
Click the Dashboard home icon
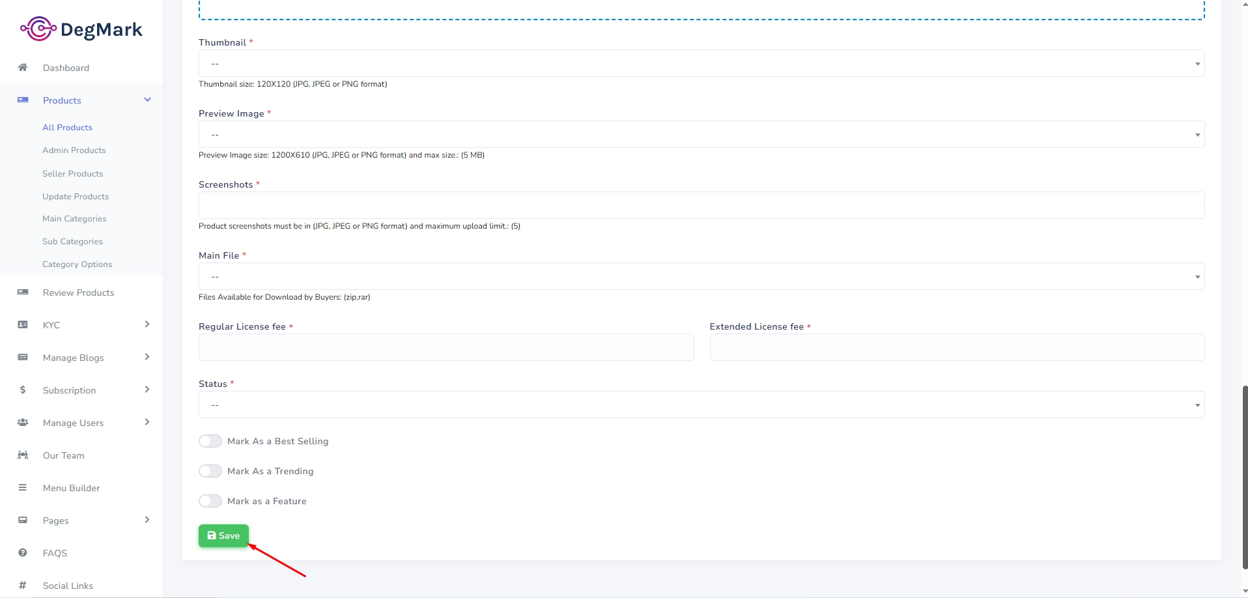click(x=23, y=68)
